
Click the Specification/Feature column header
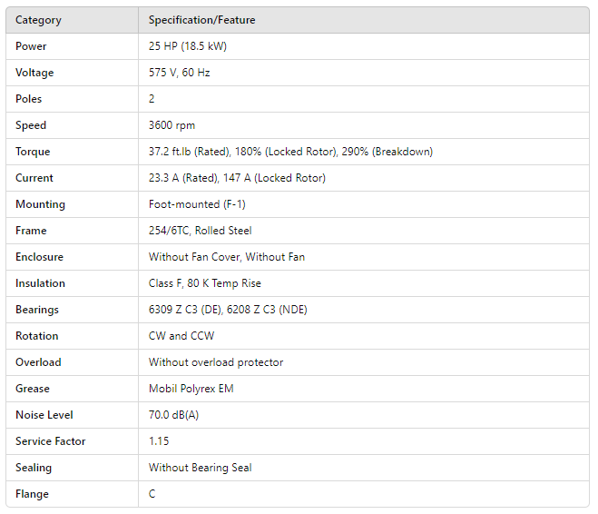pos(202,20)
